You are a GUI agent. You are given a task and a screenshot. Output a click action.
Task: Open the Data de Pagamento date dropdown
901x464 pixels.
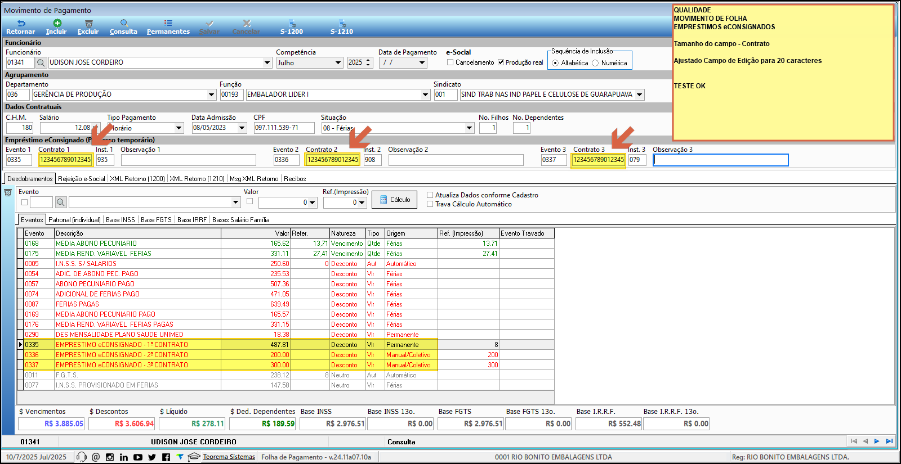(x=422, y=62)
